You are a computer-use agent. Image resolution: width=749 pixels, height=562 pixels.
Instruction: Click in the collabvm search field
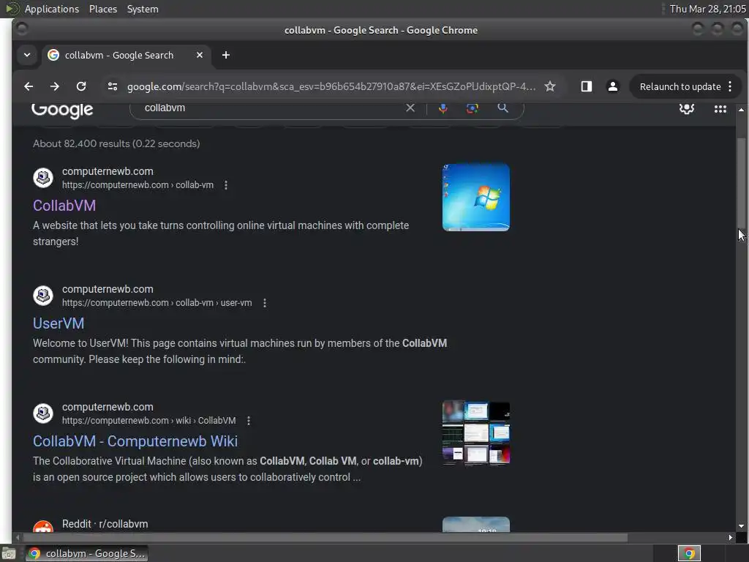point(272,108)
